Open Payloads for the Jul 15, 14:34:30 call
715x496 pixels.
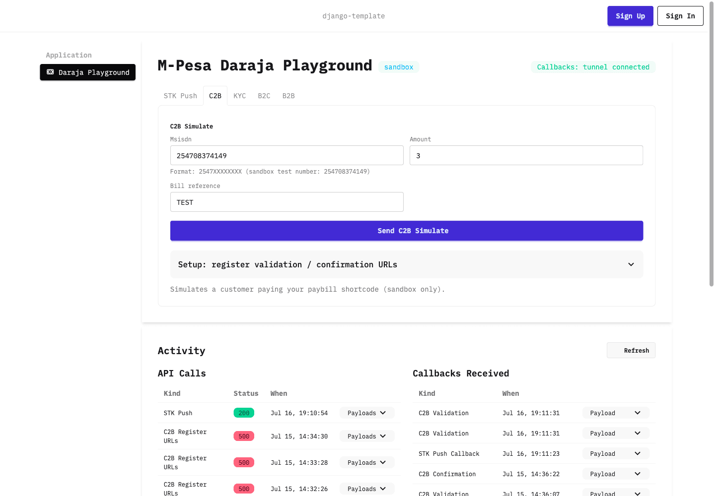pyautogui.click(x=367, y=436)
